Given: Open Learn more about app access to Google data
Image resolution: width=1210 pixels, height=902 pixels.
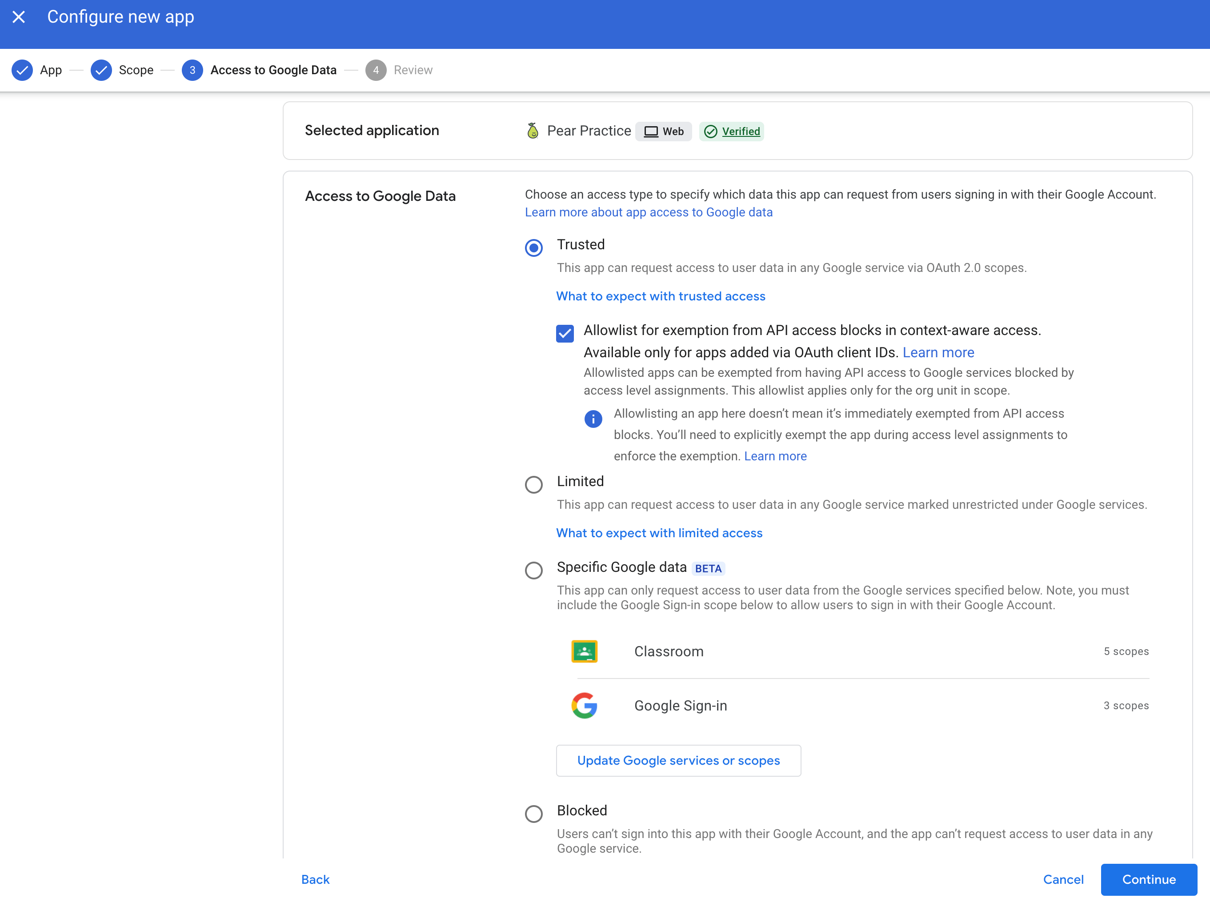Looking at the screenshot, I should [x=649, y=212].
